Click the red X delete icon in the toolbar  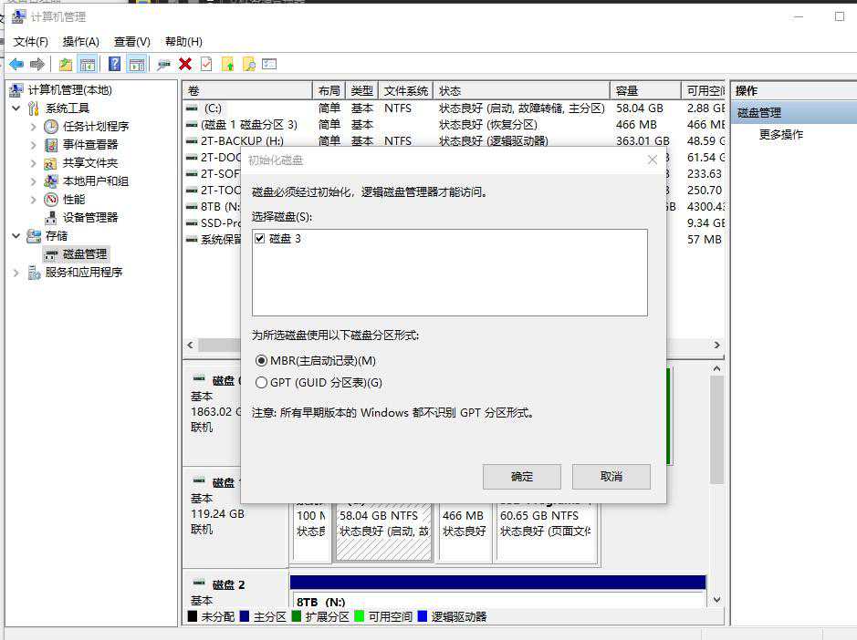(185, 64)
